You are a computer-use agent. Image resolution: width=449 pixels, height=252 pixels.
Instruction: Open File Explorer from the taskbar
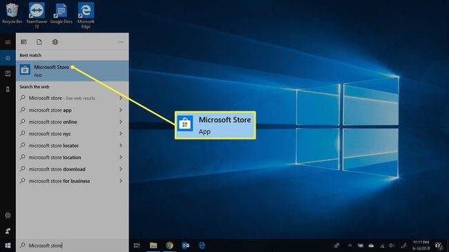(x=153, y=245)
